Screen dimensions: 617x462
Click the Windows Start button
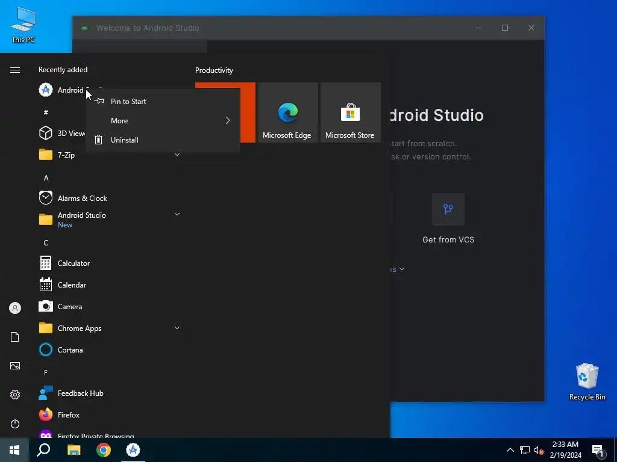click(14, 450)
